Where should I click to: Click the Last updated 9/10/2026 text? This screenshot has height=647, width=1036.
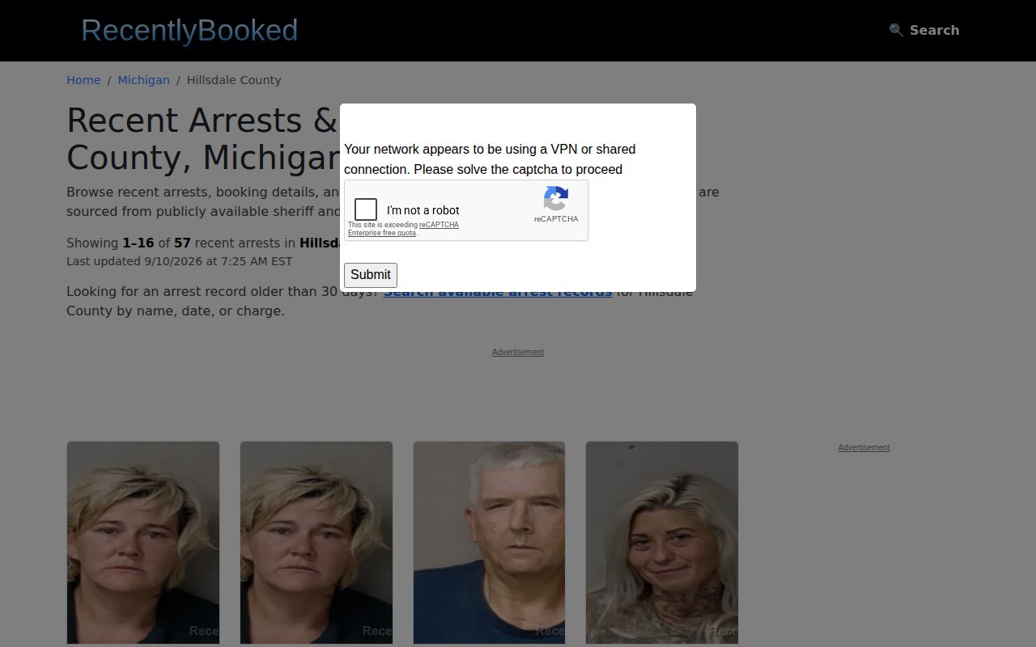[180, 261]
